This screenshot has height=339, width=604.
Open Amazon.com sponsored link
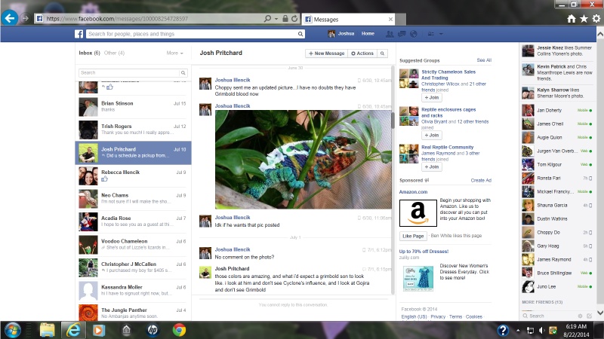(413, 192)
